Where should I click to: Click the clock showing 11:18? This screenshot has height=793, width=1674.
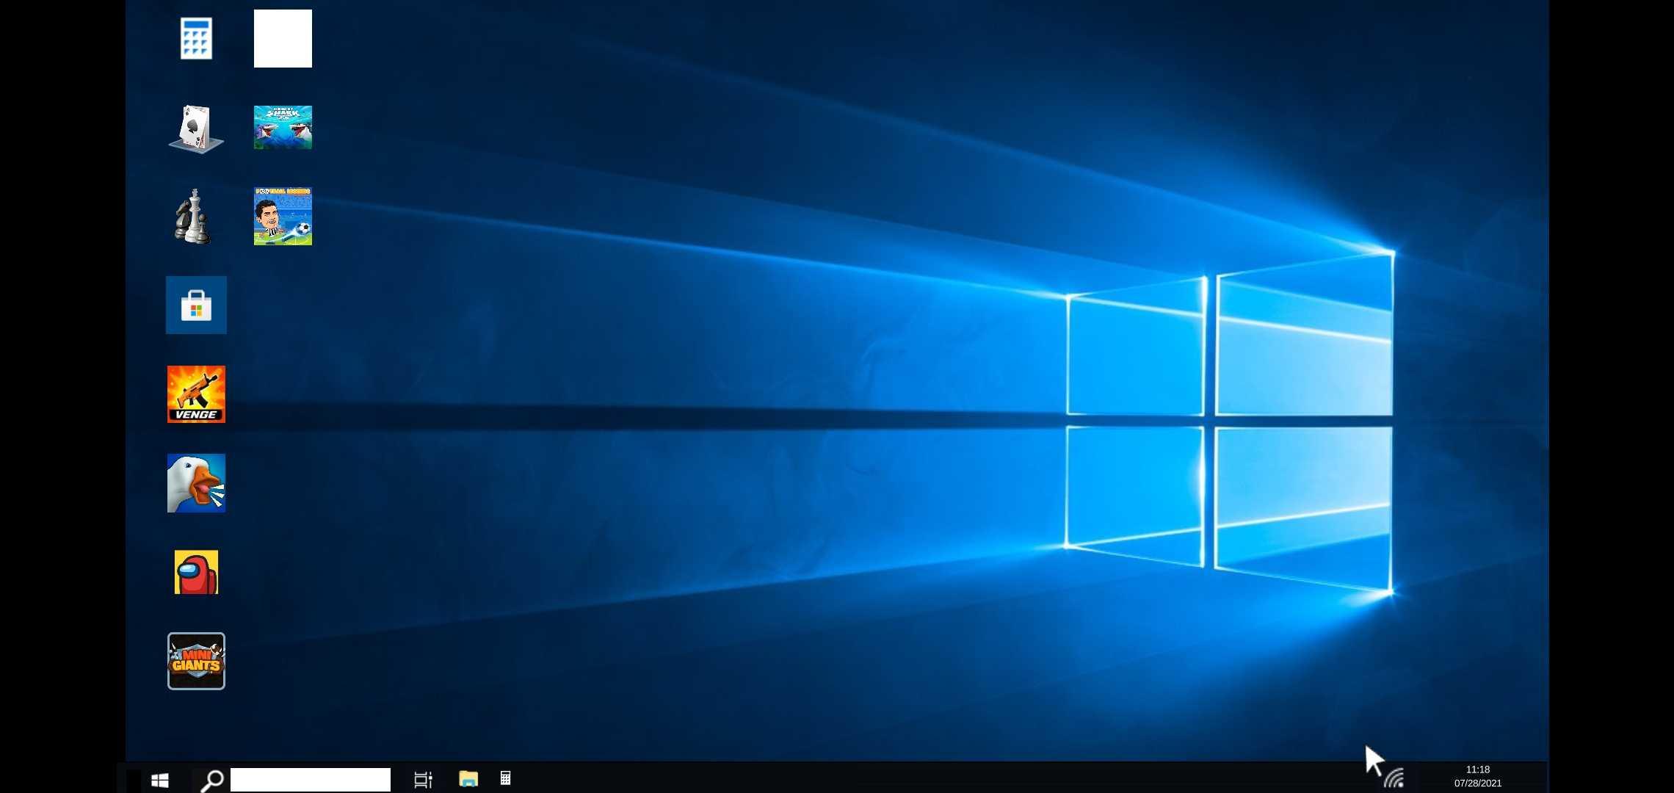click(1477, 770)
